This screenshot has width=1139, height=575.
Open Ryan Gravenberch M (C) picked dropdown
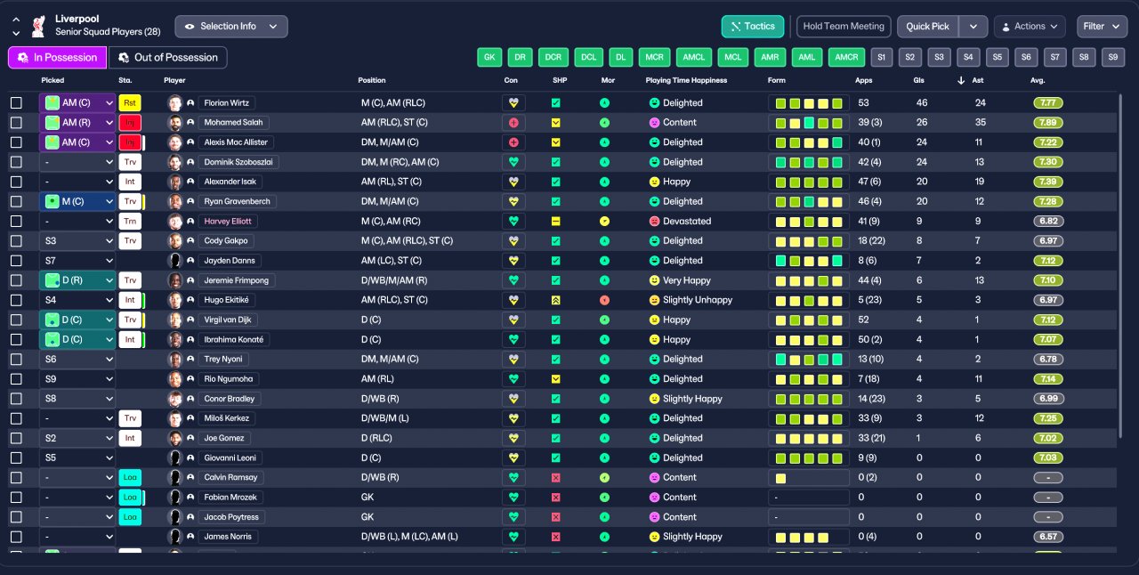[77, 201]
